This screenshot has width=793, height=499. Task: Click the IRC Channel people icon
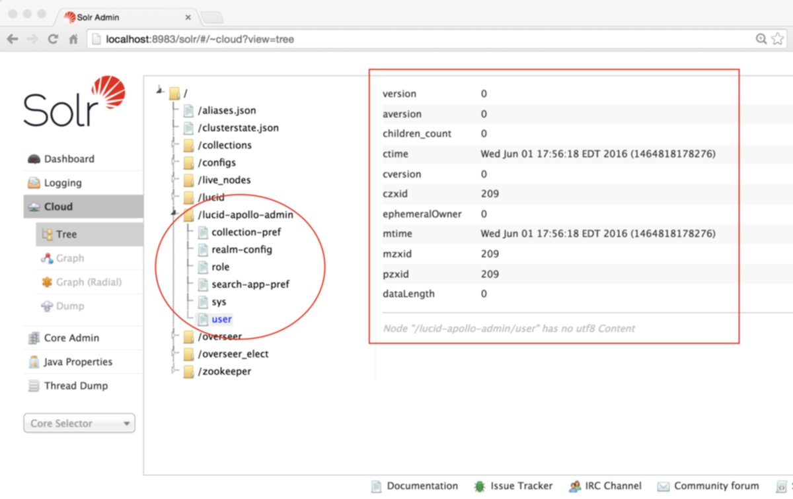[574, 486]
